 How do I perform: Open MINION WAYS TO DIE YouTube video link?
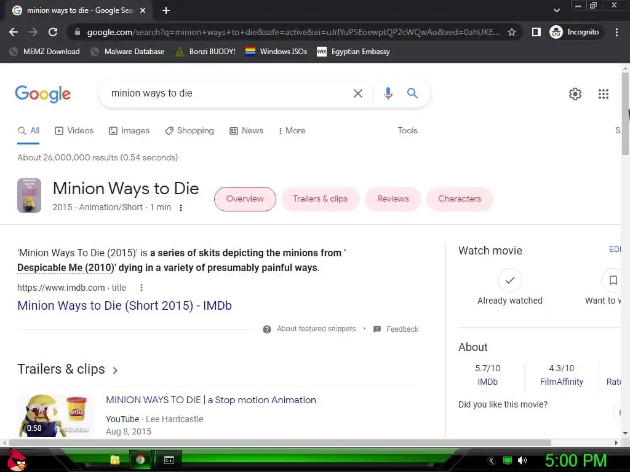(x=211, y=399)
